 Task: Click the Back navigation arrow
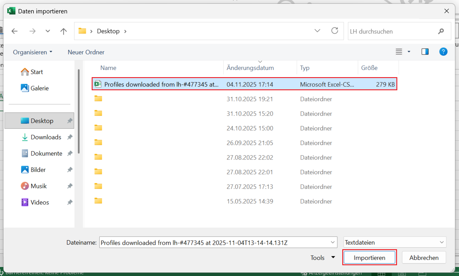(15, 31)
